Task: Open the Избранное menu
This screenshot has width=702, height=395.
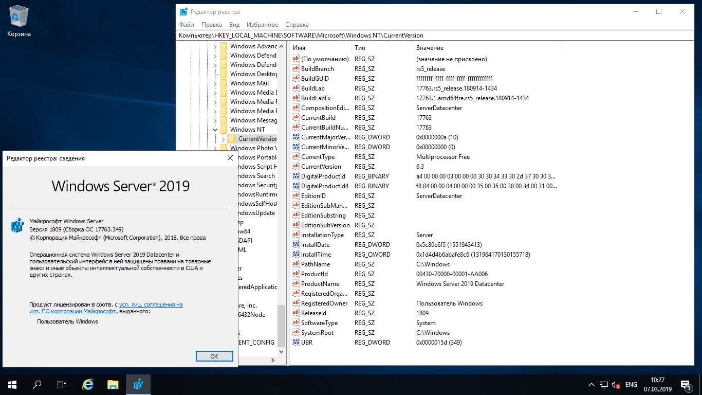Action: tap(262, 25)
